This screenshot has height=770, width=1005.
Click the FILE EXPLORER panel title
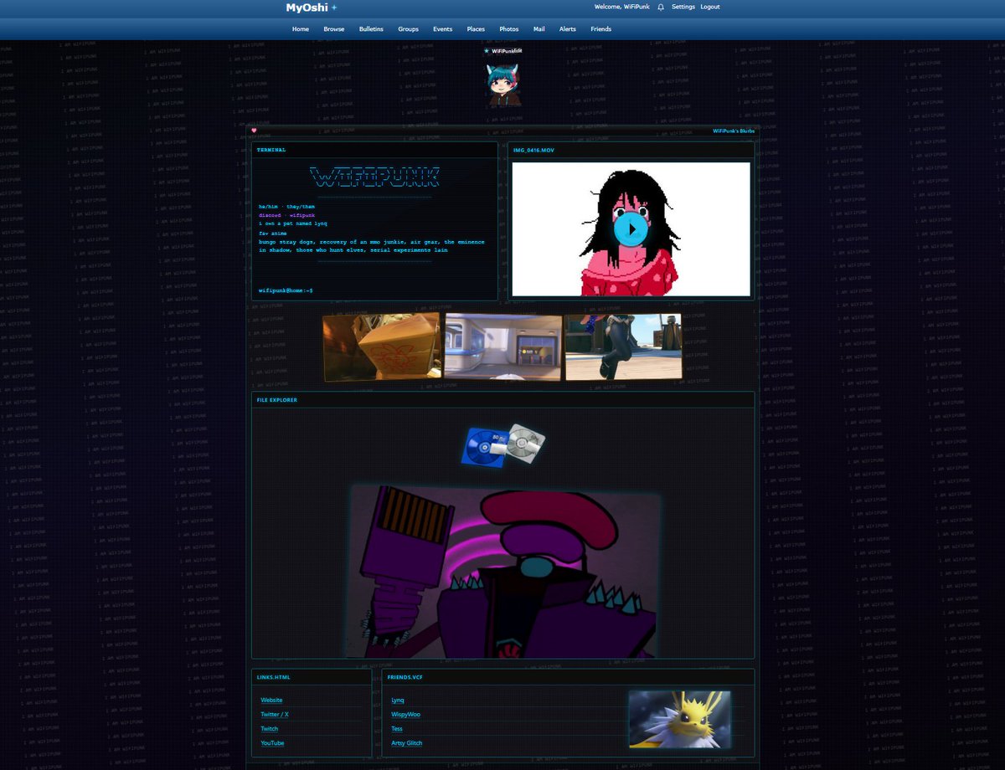[277, 400]
